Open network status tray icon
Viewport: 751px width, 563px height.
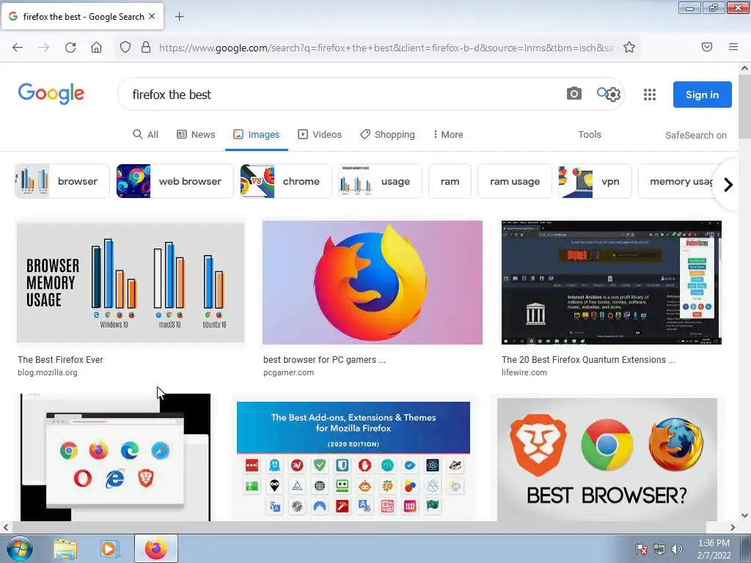click(x=659, y=549)
